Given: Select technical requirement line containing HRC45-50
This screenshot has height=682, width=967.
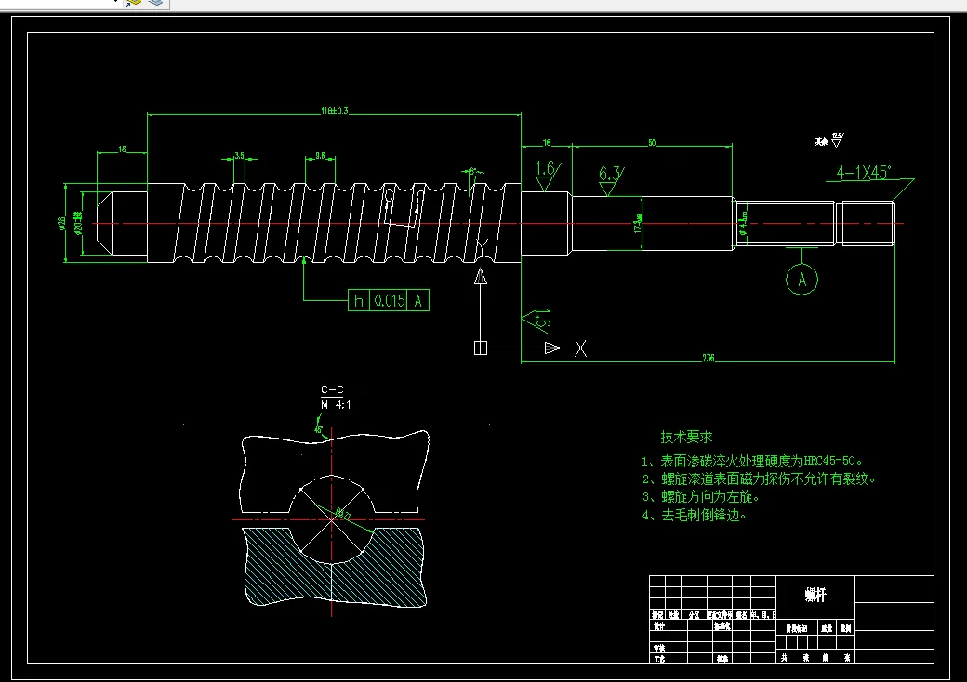Looking at the screenshot, I should tap(752, 461).
